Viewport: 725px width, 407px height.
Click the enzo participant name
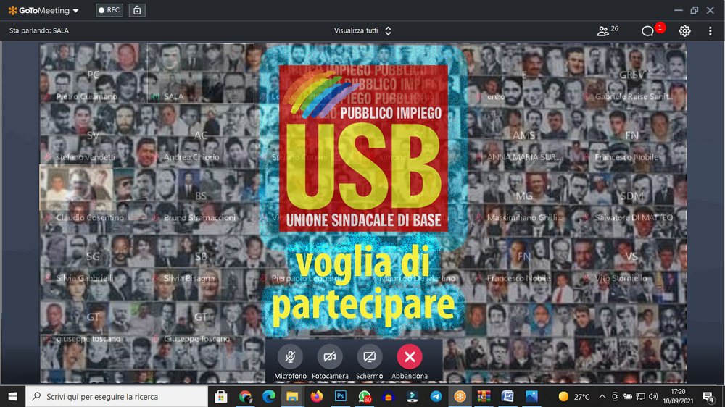(x=495, y=96)
